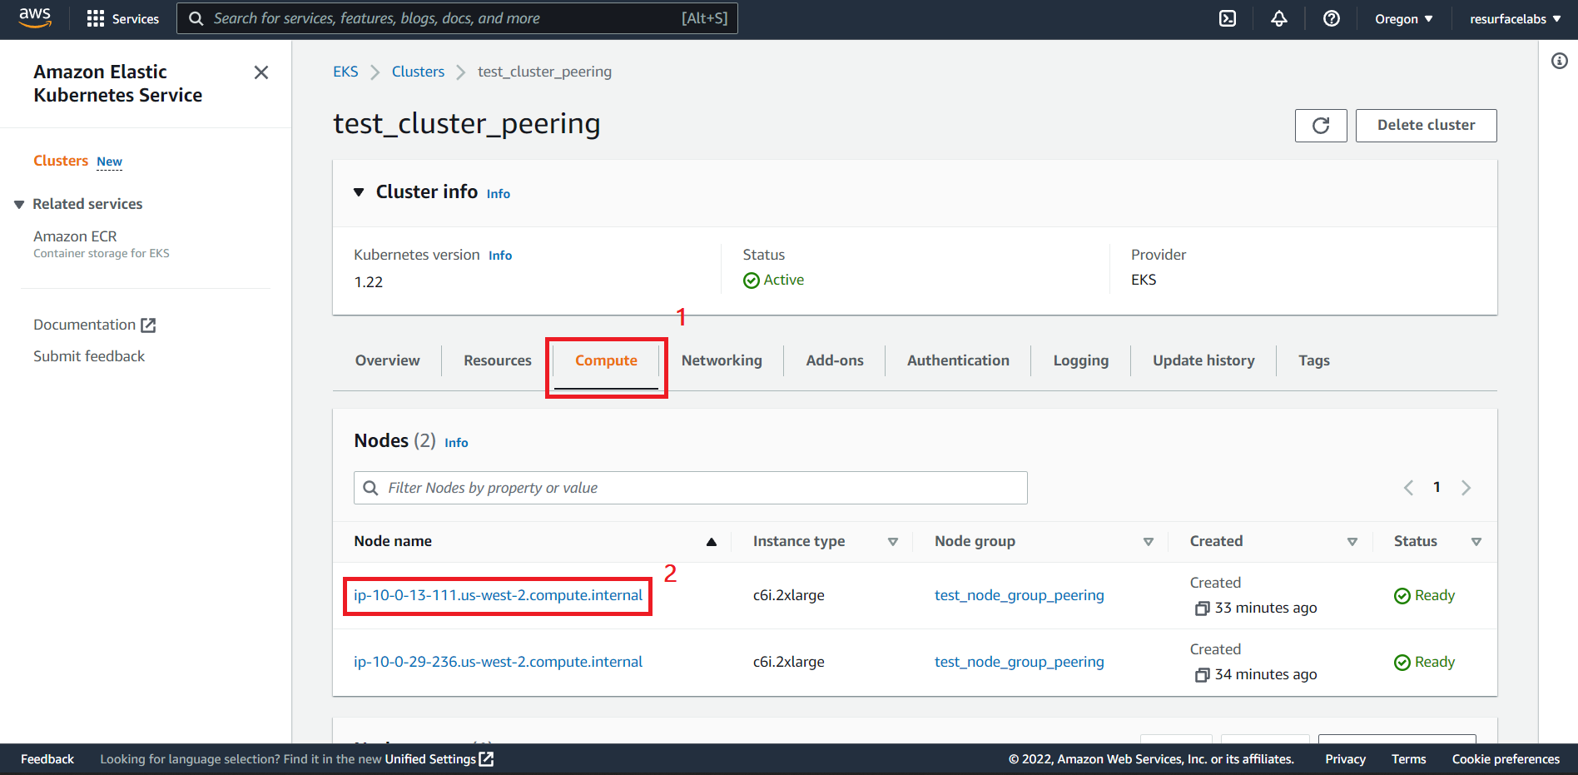Go to previous page of nodes
The image size is (1578, 775).
1408,488
